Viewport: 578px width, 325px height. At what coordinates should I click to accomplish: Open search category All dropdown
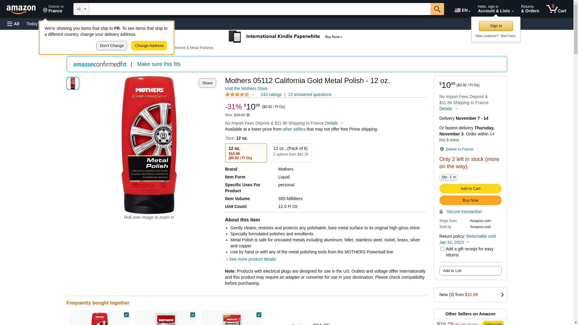tap(81, 9)
